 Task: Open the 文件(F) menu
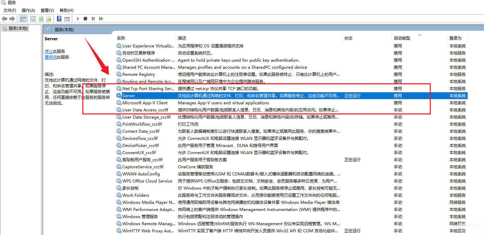click(x=10, y=10)
